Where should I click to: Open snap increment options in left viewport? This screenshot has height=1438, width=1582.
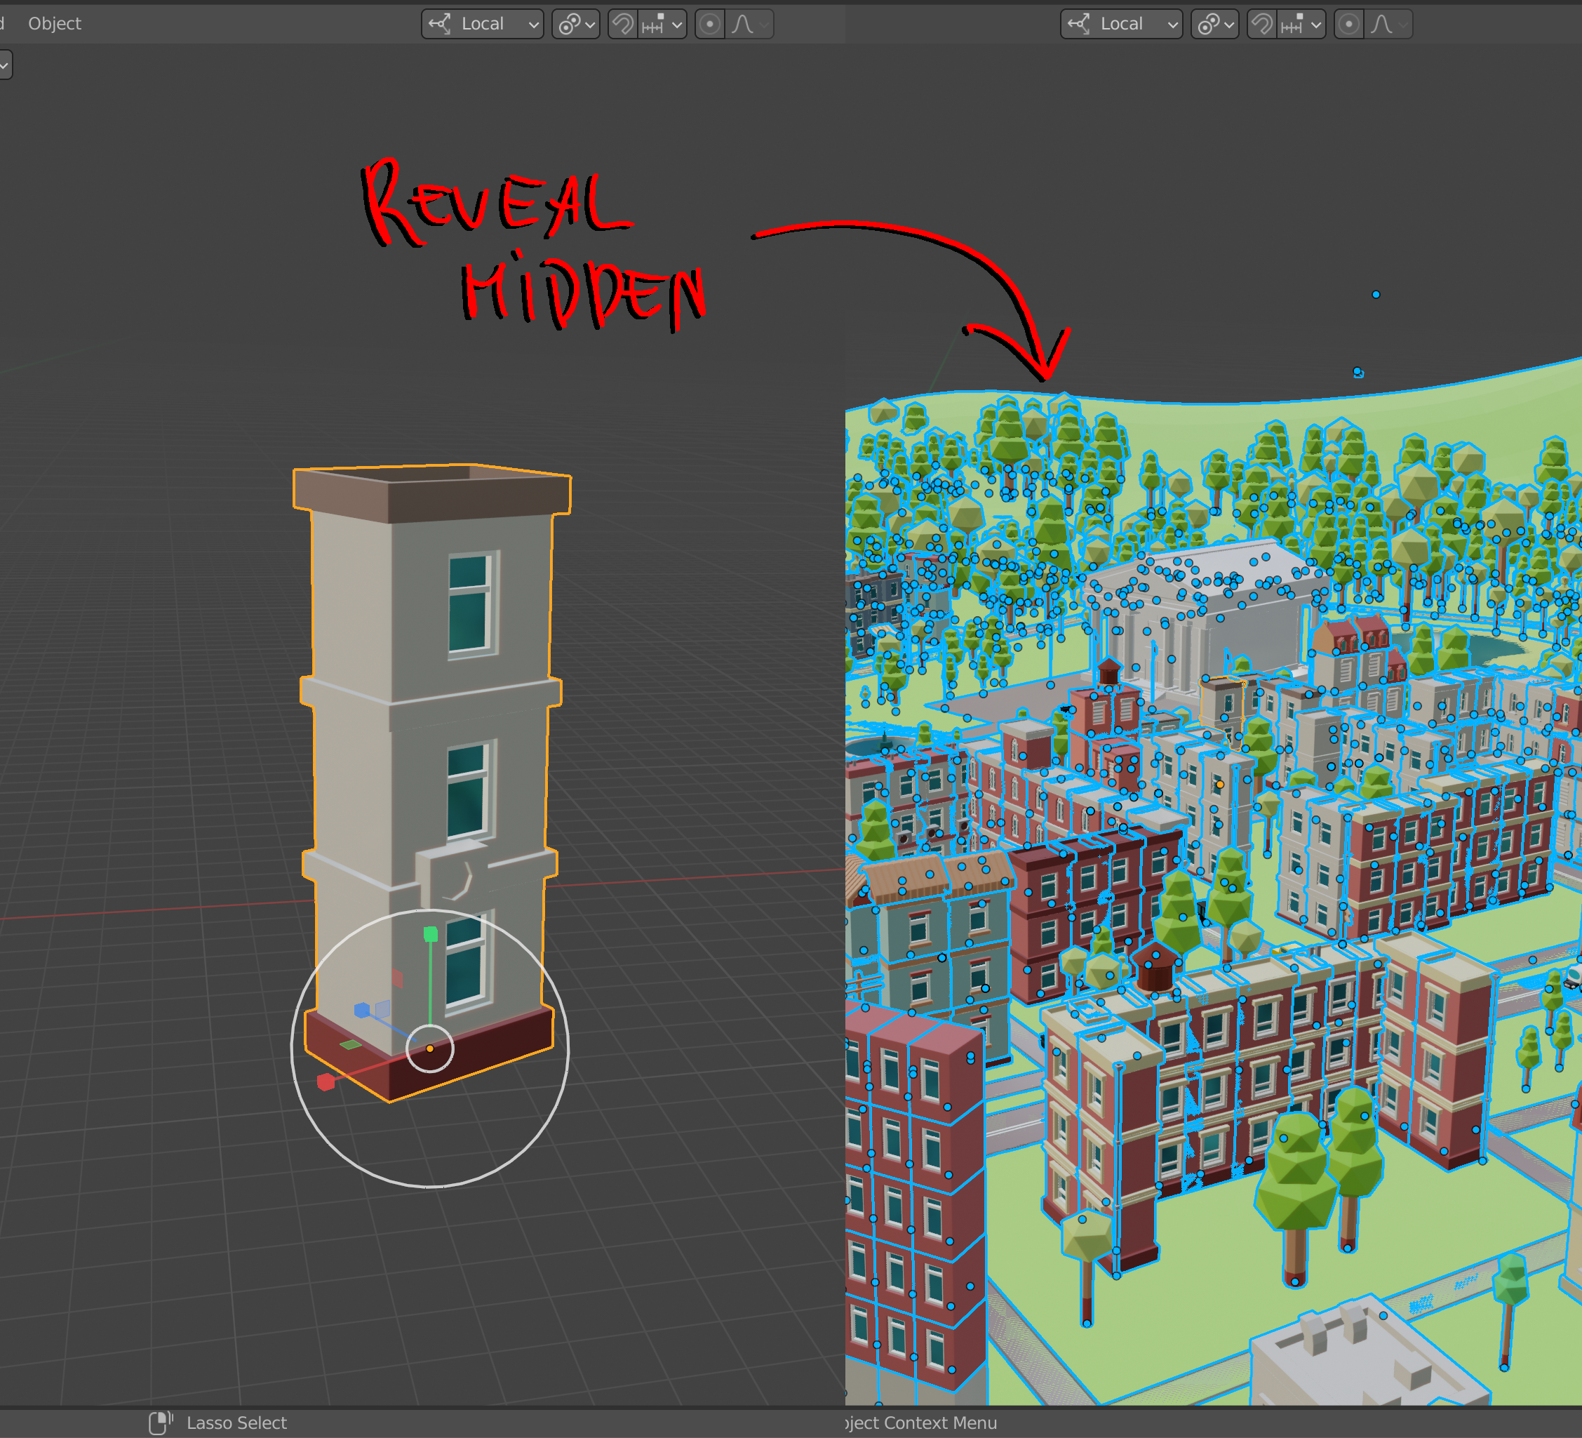662,24
